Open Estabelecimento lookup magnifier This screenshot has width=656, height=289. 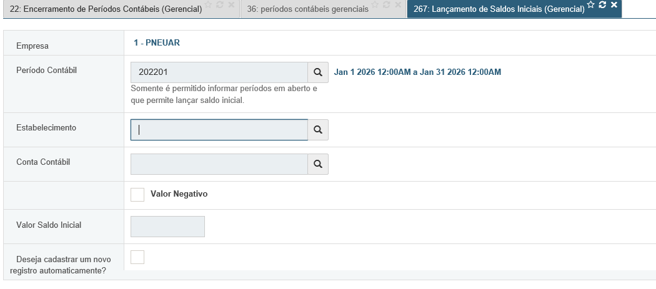318,130
